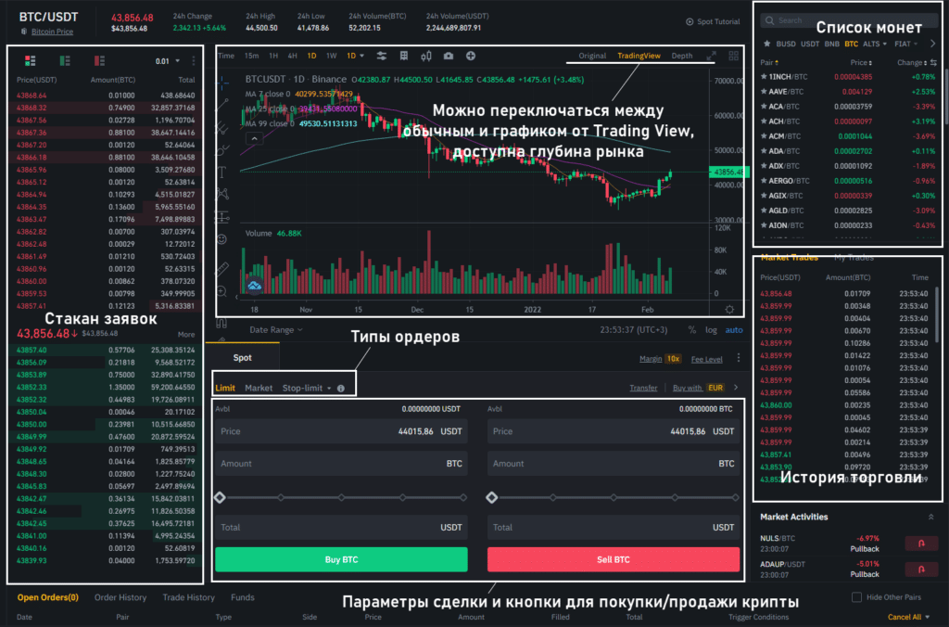The height and width of the screenshot is (627, 949).
Task: Toggle the Hide Other Pairs checkbox
Action: point(856,597)
